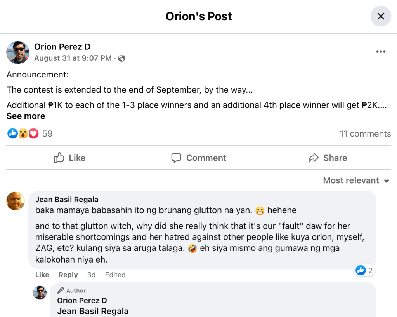
Task: Open Orion Perez D post author name
Action: click(62, 47)
